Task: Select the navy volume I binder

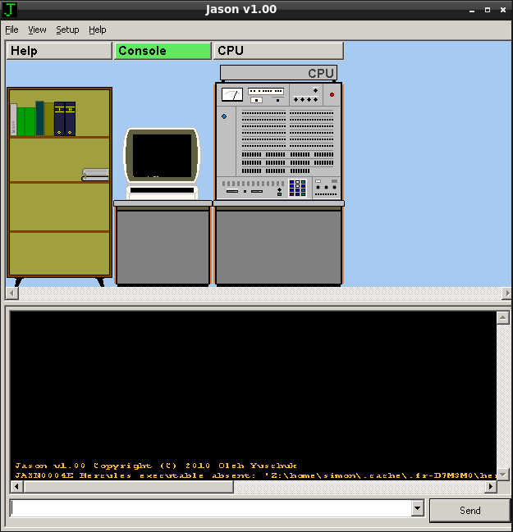Action: click(59, 119)
